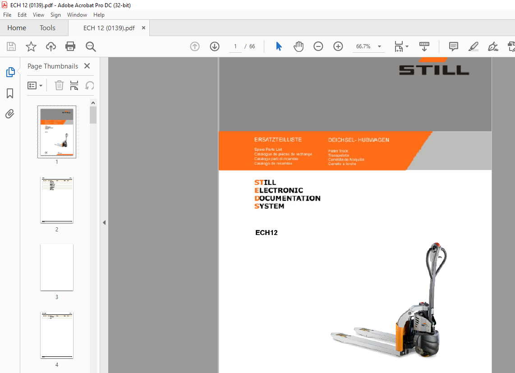Select the ECH 12 (0139).pdf tab

[x=109, y=28]
